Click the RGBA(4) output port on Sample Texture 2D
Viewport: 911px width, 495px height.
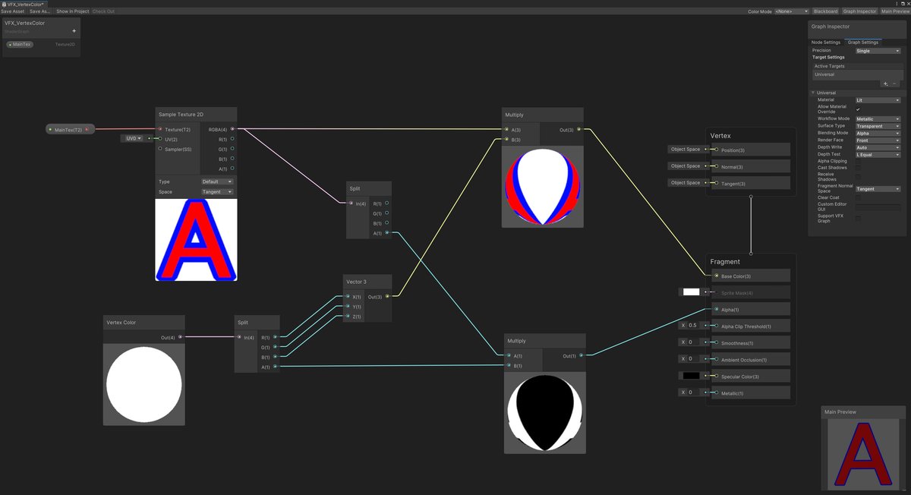point(233,129)
